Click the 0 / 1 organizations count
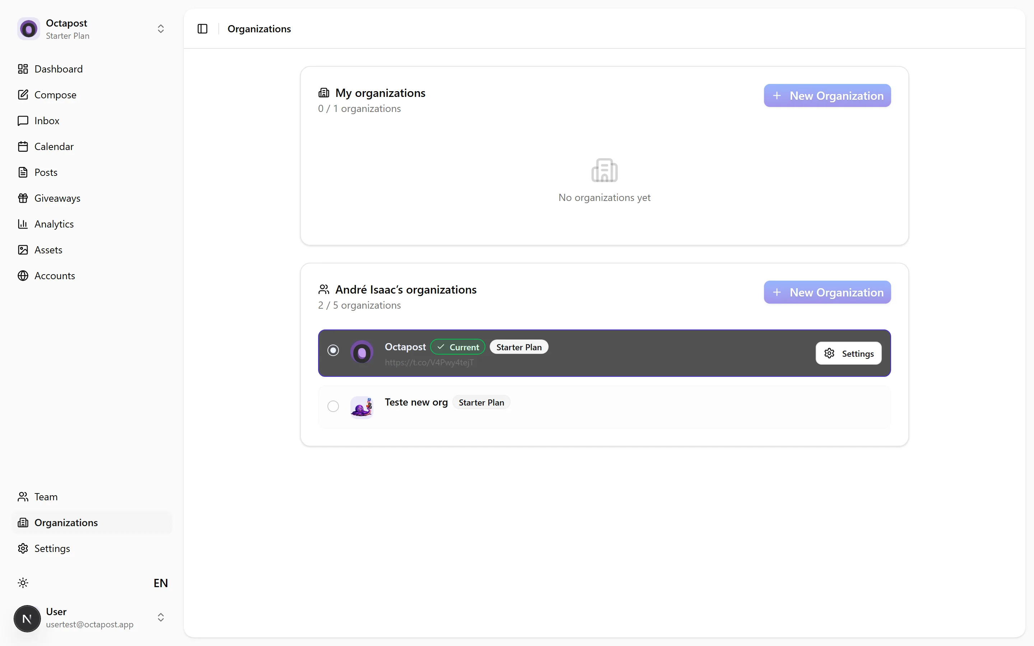 click(x=359, y=108)
